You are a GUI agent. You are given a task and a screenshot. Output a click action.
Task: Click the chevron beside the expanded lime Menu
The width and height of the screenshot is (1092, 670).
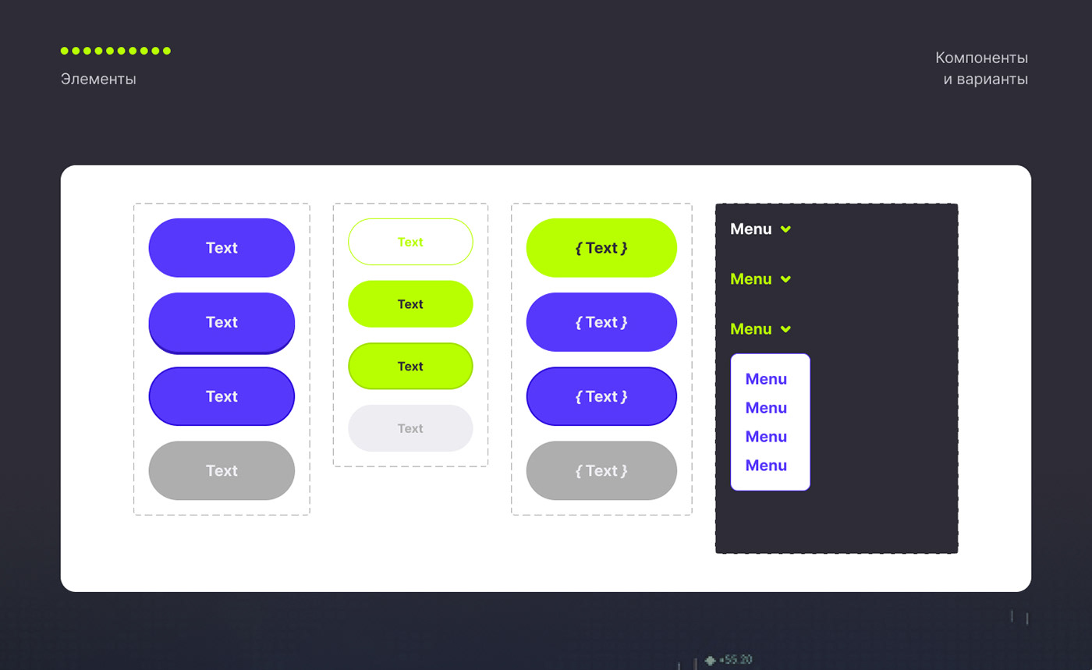point(785,329)
